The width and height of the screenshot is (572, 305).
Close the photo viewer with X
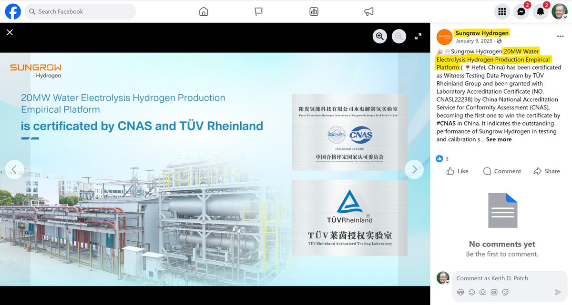pyautogui.click(x=10, y=32)
